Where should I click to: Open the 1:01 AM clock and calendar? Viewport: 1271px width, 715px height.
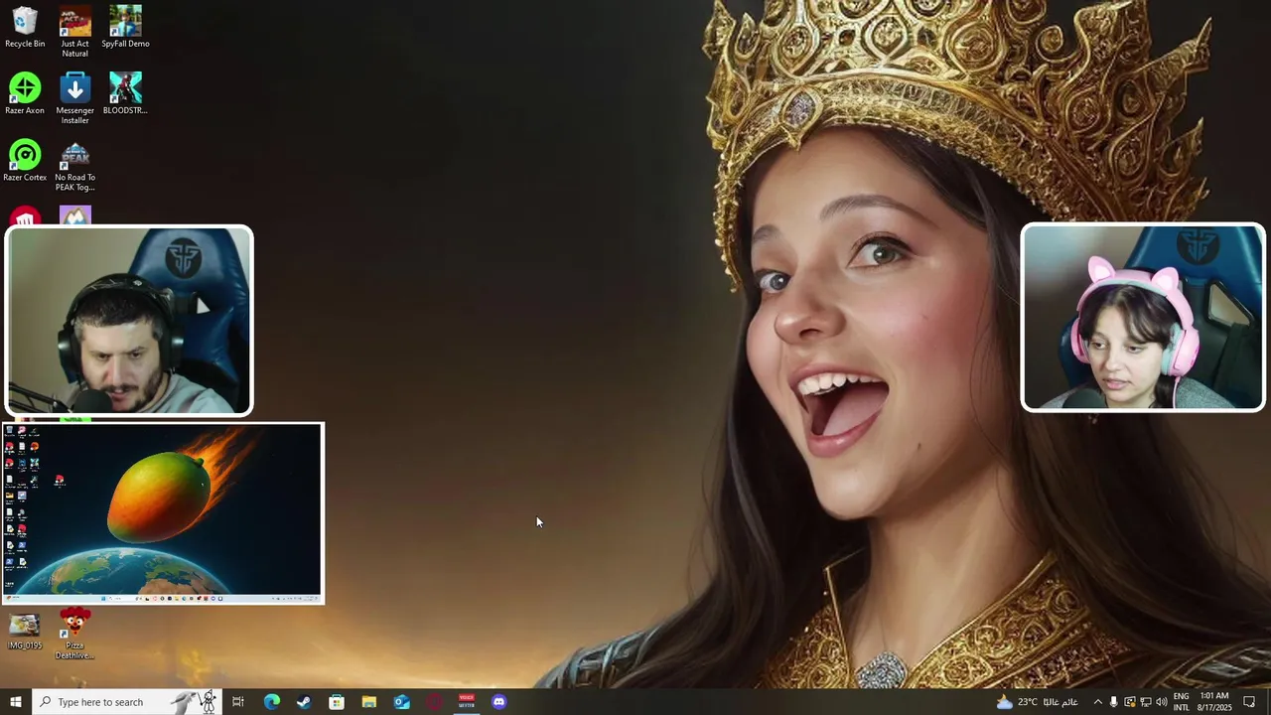tap(1214, 702)
